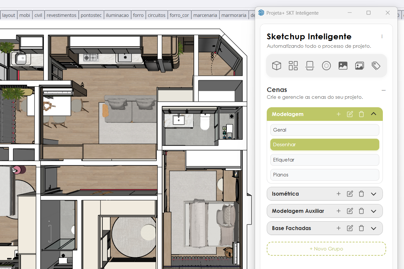Viewport: 404px width, 269px height.
Task: Select the tag icon in the toolbar
Action: pyautogui.click(x=376, y=65)
